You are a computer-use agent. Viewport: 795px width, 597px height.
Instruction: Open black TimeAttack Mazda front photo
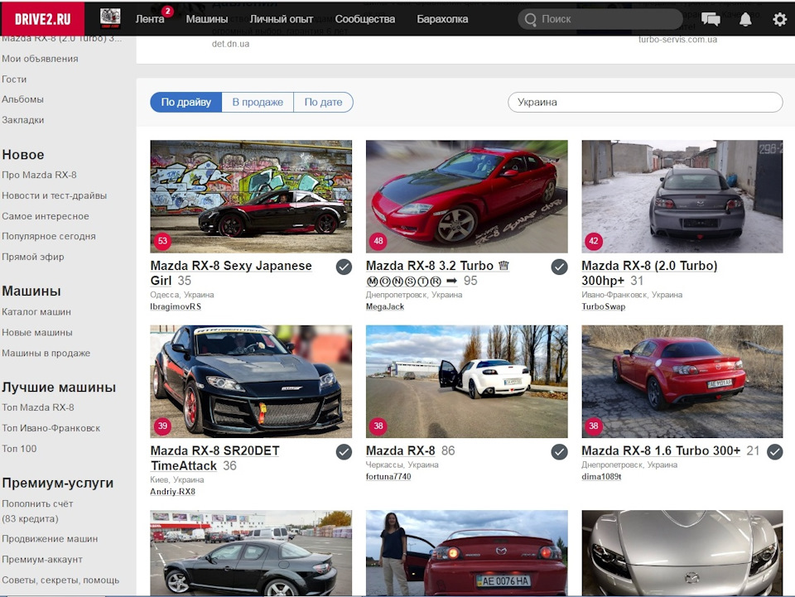251,382
